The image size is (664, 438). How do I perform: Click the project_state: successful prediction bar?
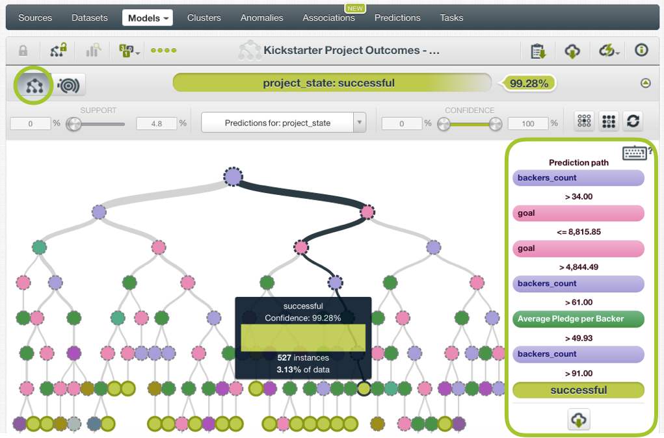(x=332, y=83)
